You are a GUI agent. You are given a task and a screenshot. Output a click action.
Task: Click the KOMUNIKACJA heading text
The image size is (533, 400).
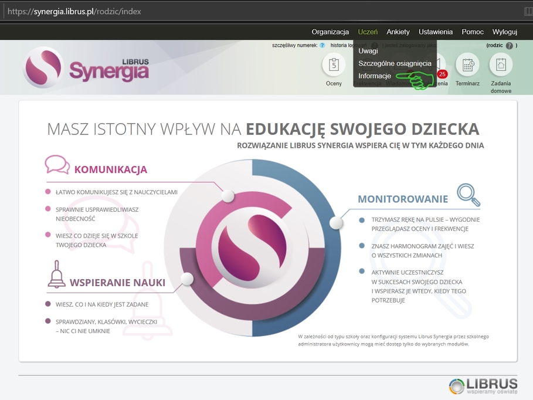111,170
